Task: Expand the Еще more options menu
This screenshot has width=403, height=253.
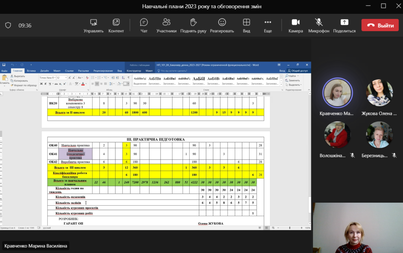Action: point(268,26)
